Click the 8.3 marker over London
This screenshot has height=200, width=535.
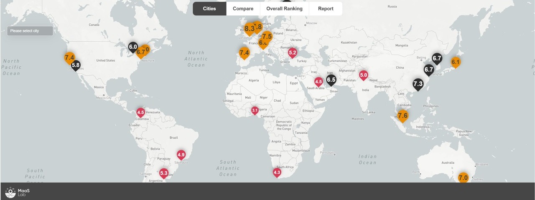pos(248,29)
